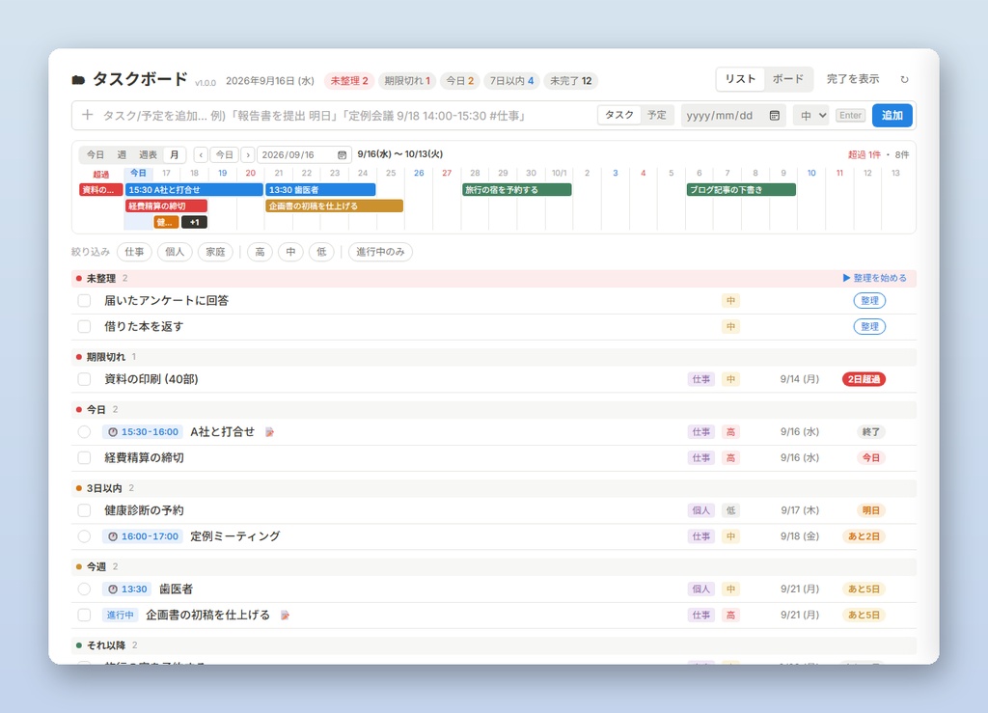Check the 健康診断の予約 checkbox

(84, 510)
